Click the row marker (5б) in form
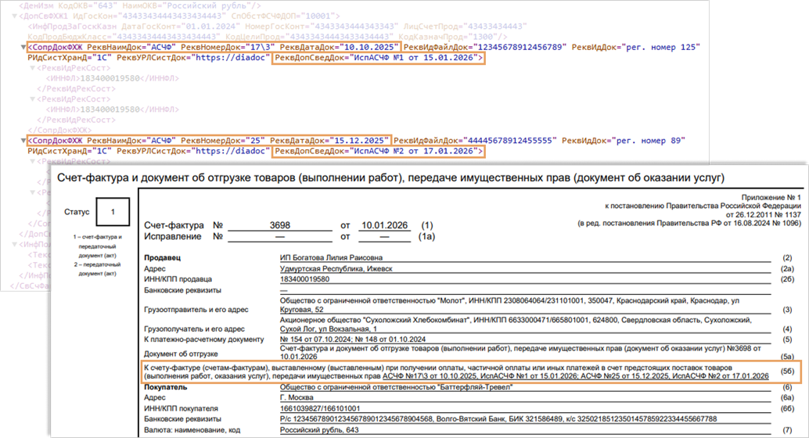The height and width of the screenshot is (438, 809). pos(788,372)
